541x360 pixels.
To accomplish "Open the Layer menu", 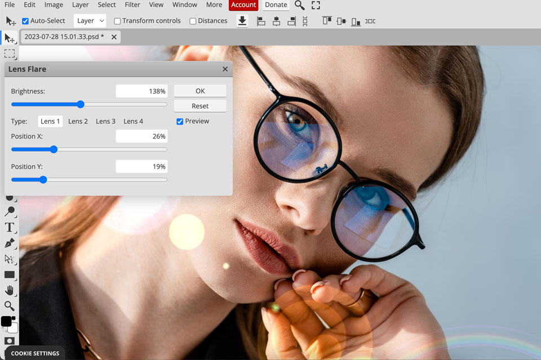I will coord(80,4).
